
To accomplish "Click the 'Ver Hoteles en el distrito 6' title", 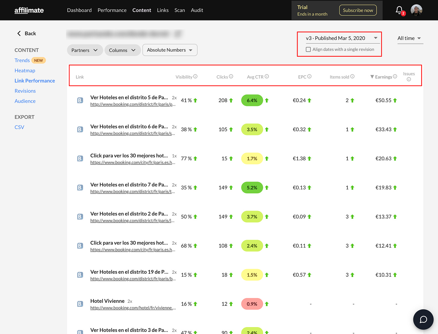I will click(129, 127).
